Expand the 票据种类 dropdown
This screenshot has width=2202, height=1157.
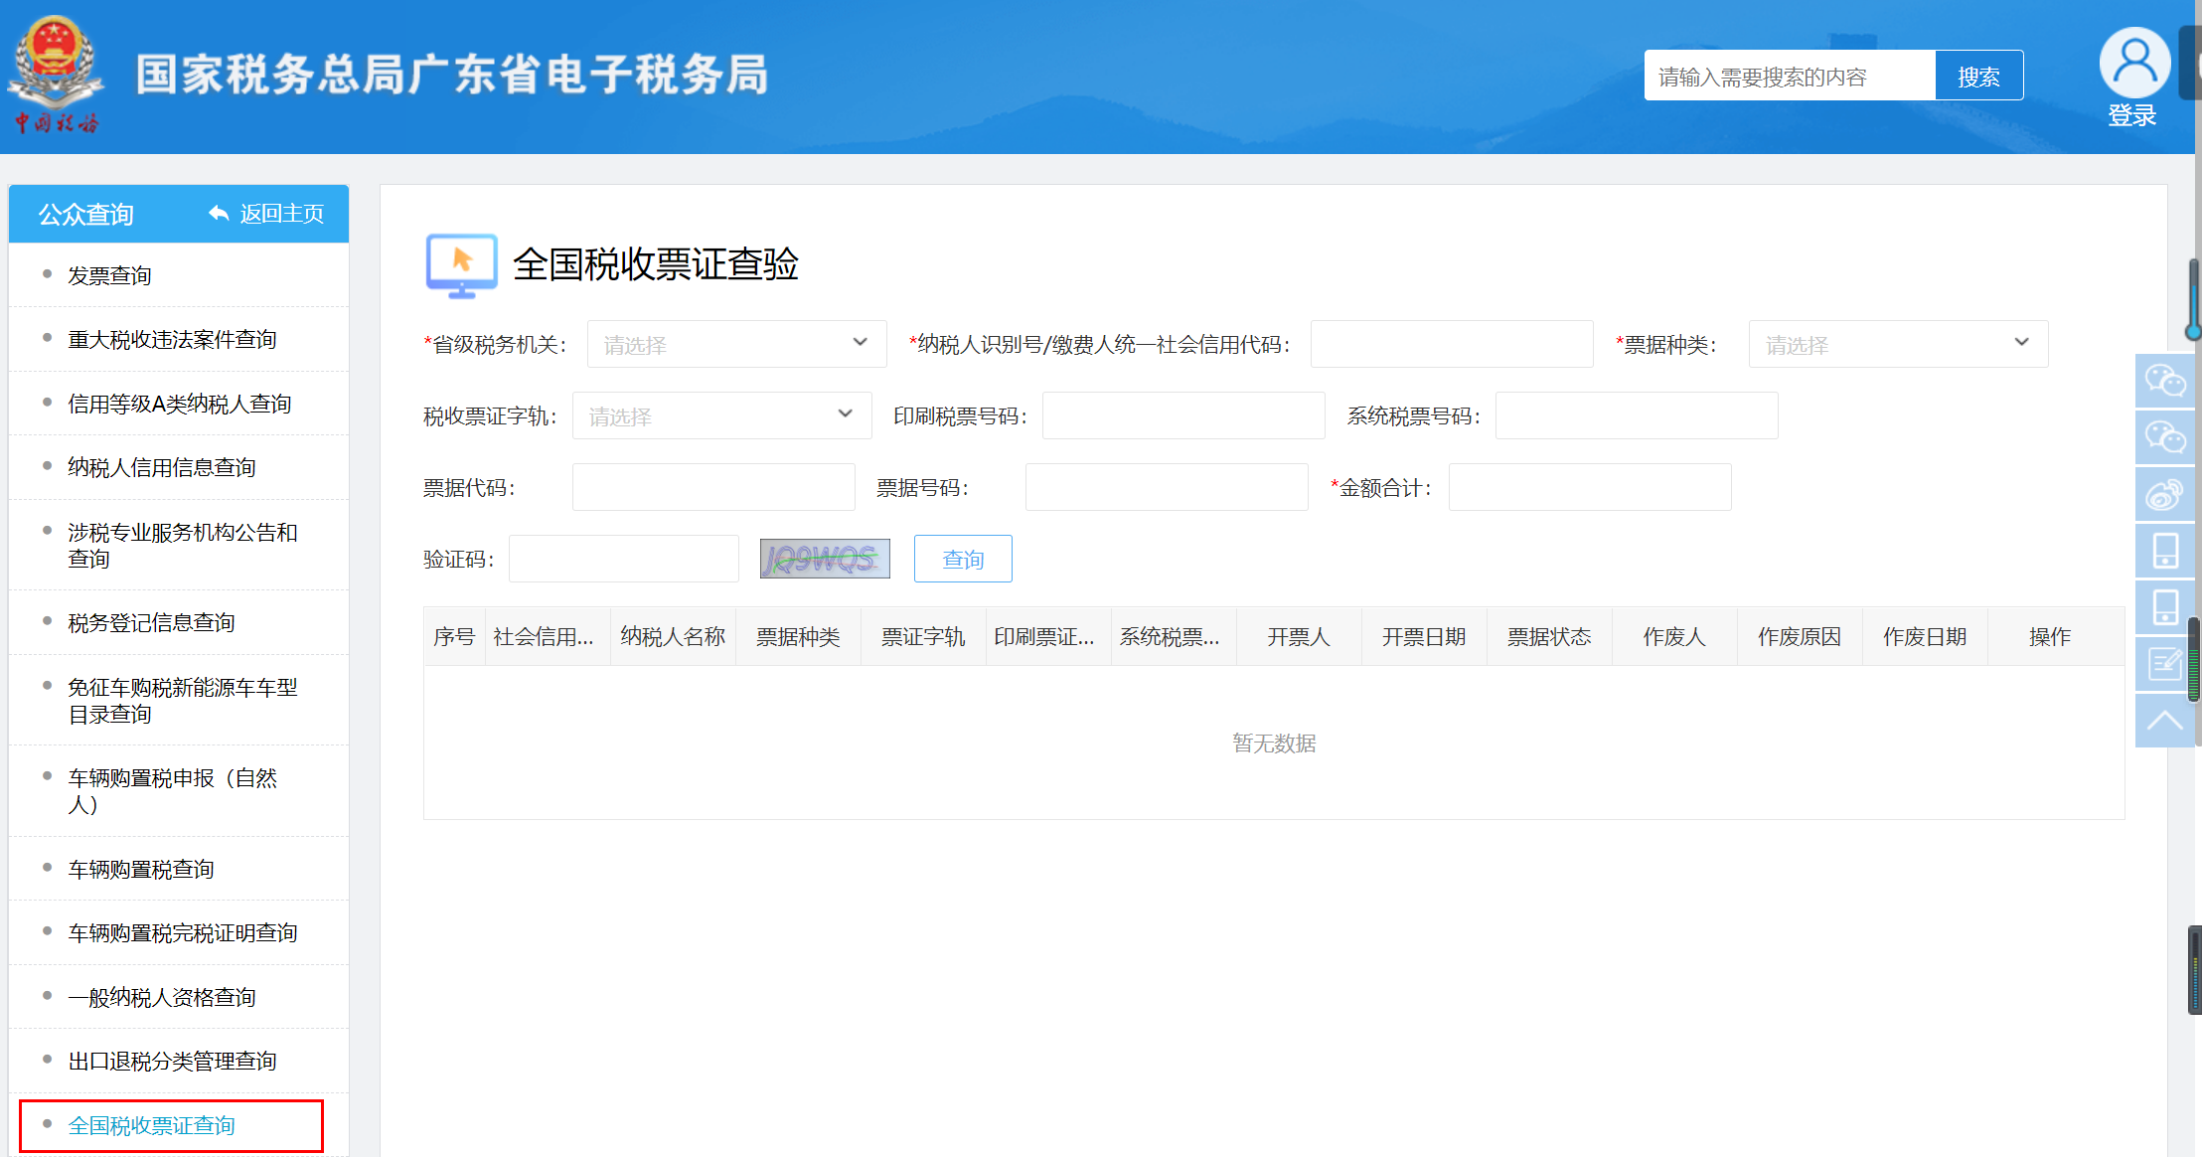pyautogui.click(x=1897, y=344)
